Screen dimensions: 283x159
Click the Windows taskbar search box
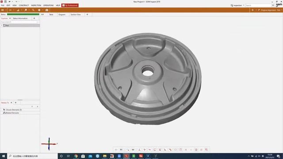[x=32, y=156]
